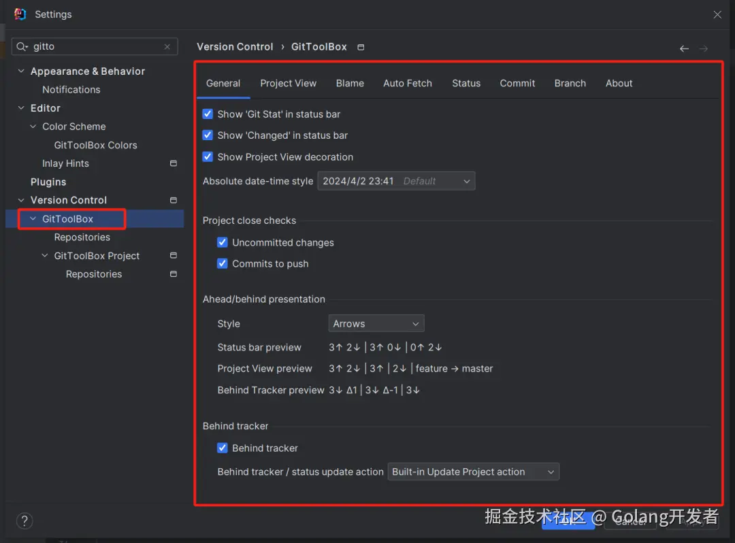Select Notifications in settings tree

pos(71,90)
